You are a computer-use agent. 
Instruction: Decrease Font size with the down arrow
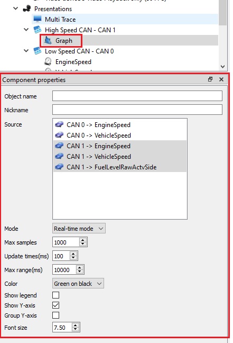[x=76, y=330]
